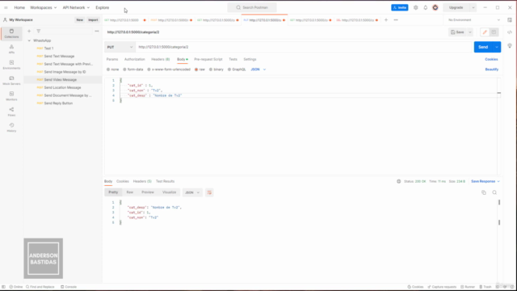Image resolution: width=517 pixels, height=291 pixels.
Task: Open the PUT method dropdown
Action: (120, 47)
